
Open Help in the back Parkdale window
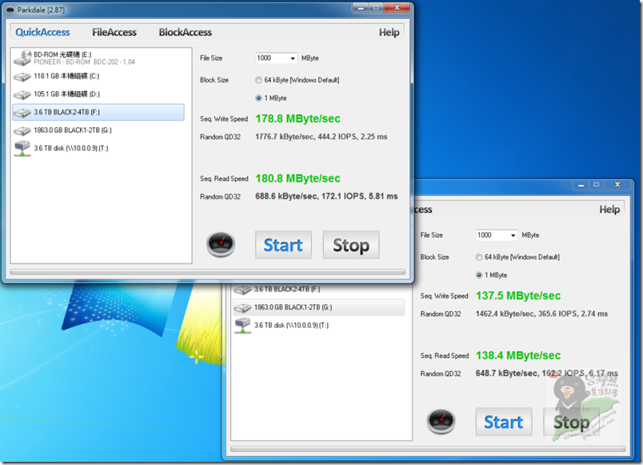tap(609, 210)
